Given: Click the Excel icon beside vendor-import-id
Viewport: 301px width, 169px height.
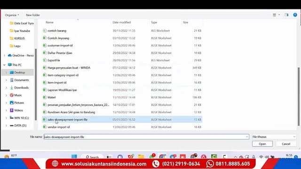Looking at the screenshot, I should tap(45, 127).
